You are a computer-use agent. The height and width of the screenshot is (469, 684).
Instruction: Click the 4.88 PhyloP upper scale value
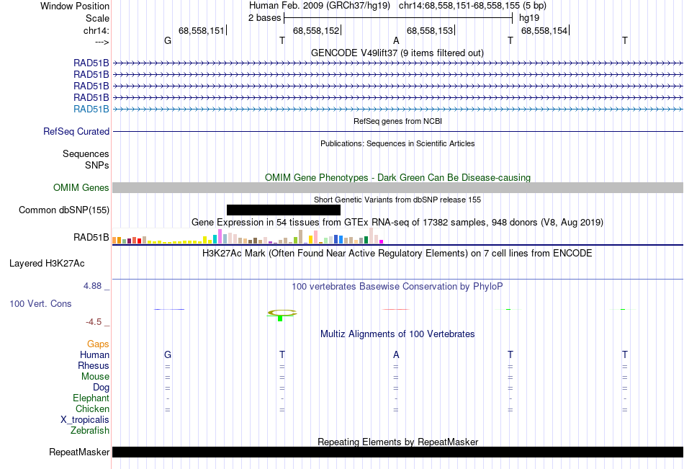click(92, 286)
